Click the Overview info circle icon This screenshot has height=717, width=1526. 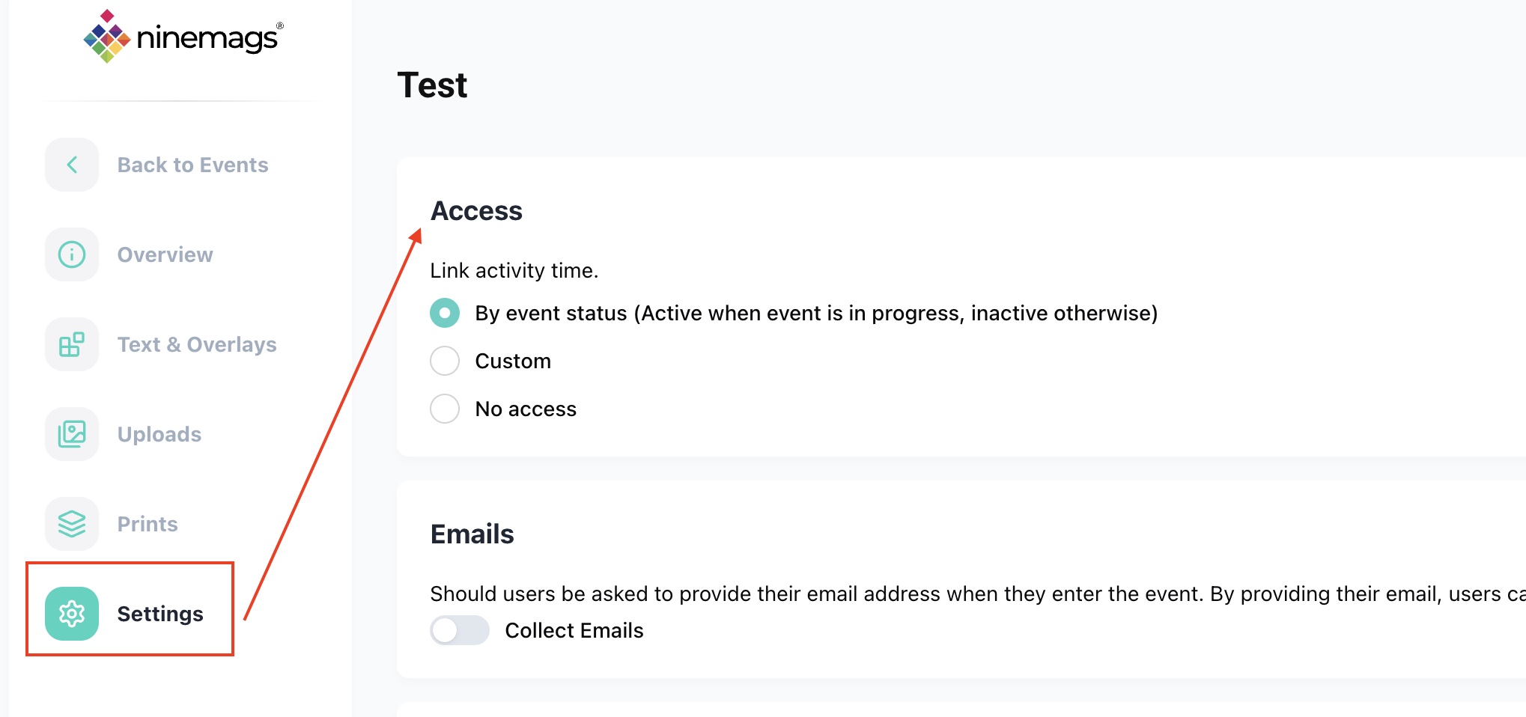[72, 254]
